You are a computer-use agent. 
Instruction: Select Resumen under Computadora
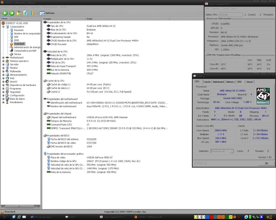click(x=19, y=30)
